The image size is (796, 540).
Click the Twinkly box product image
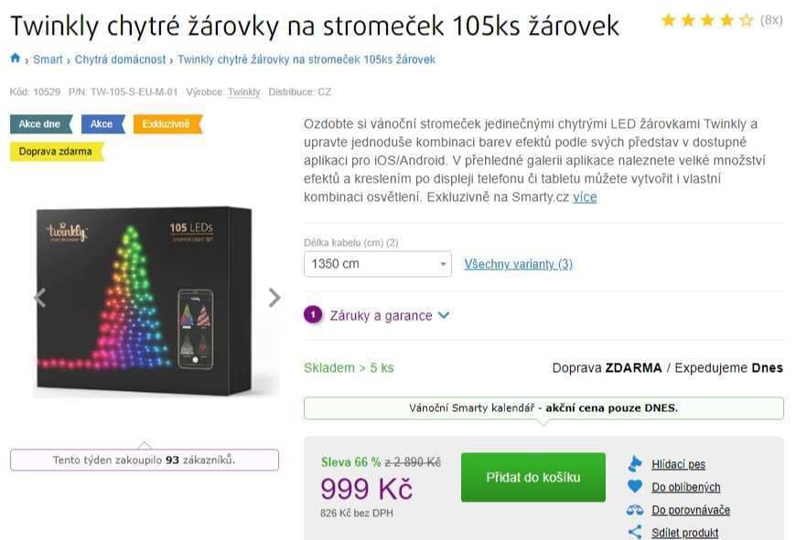pos(157,297)
